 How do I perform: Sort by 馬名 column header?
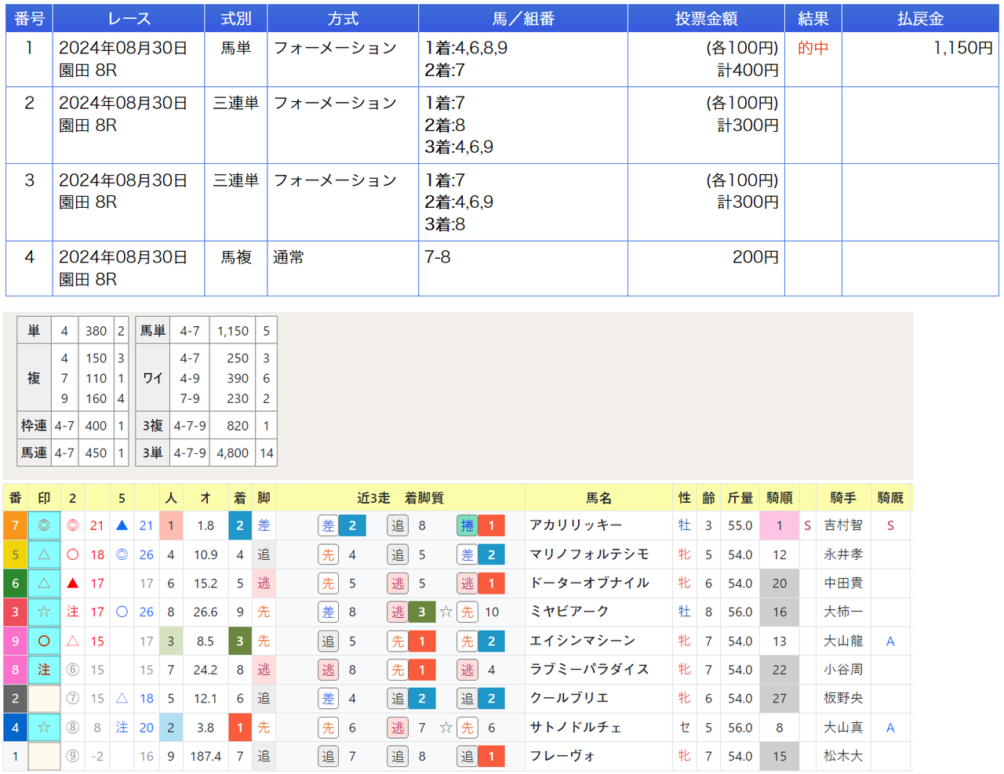tap(598, 498)
